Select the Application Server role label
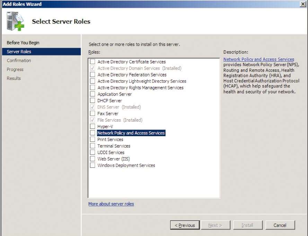The width and height of the screenshot is (308, 236). click(x=115, y=94)
